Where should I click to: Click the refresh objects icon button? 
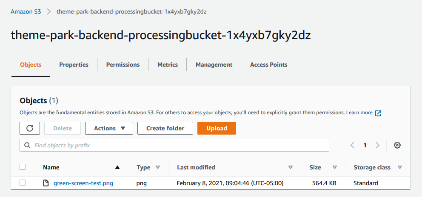point(30,128)
